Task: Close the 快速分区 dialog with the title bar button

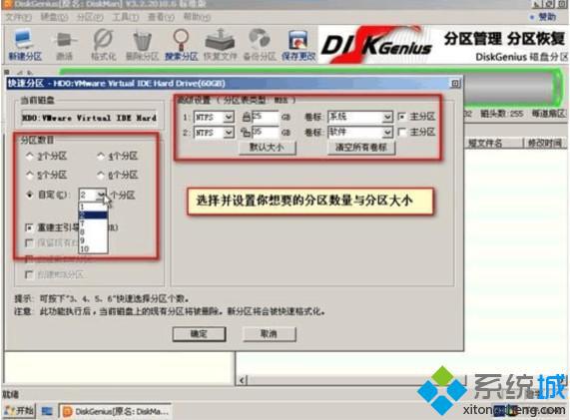Action: (x=455, y=84)
